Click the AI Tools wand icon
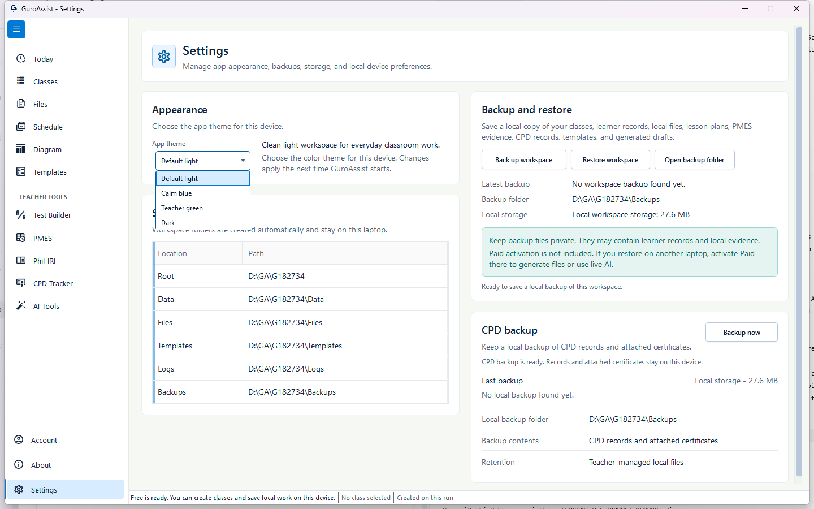The image size is (814, 509). click(21, 305)
